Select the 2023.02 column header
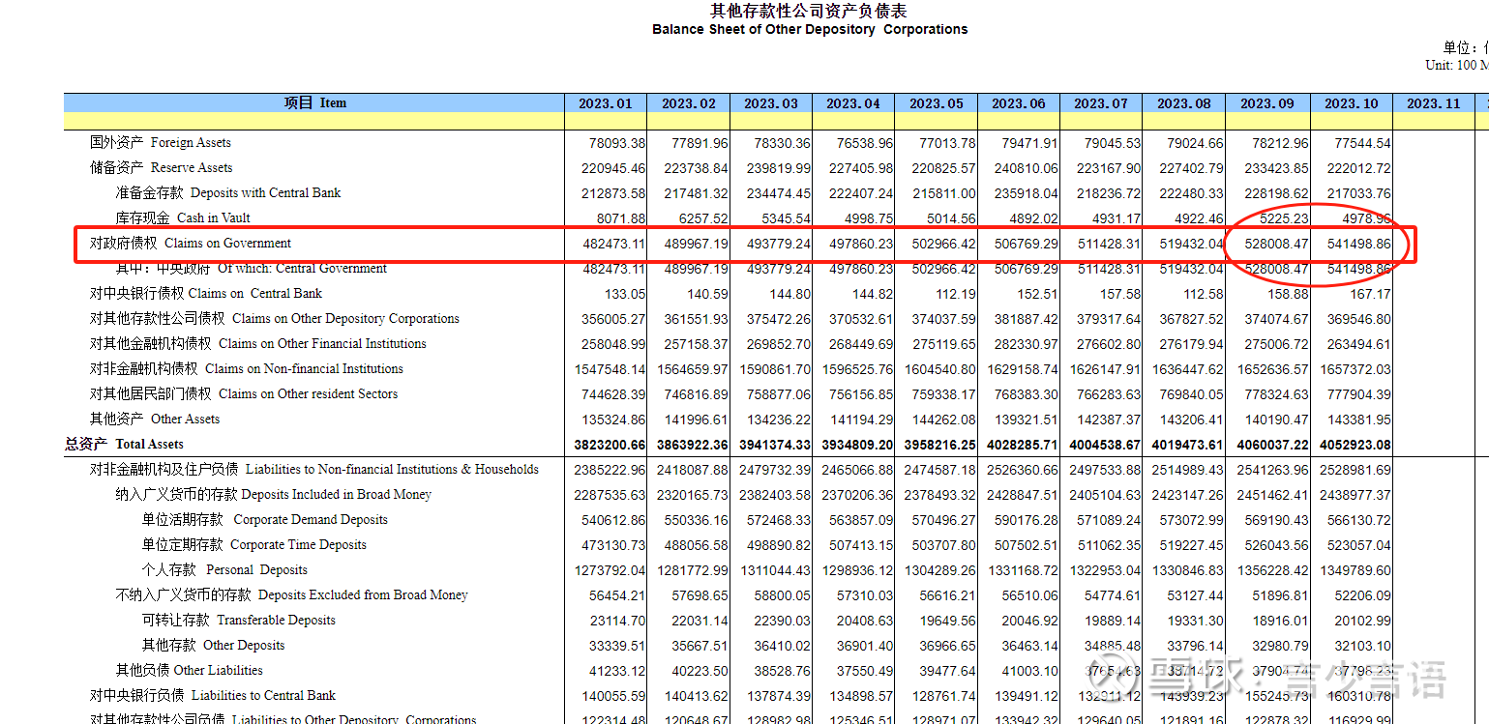Viewport: 1489px width, 724px height. coord(689,103)
